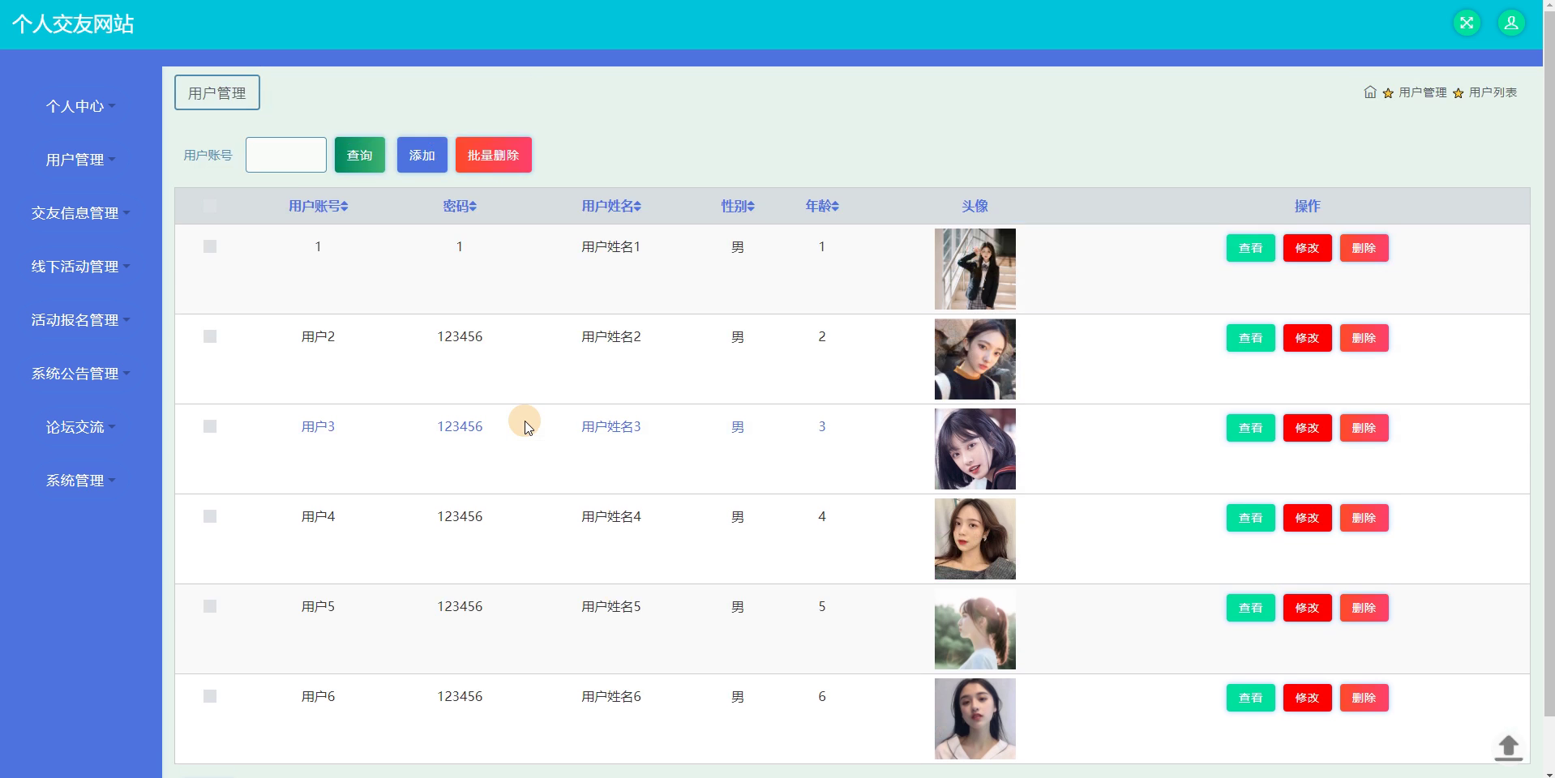
Task: Expand 用户管理 sidebar menu
Action: 80,160
